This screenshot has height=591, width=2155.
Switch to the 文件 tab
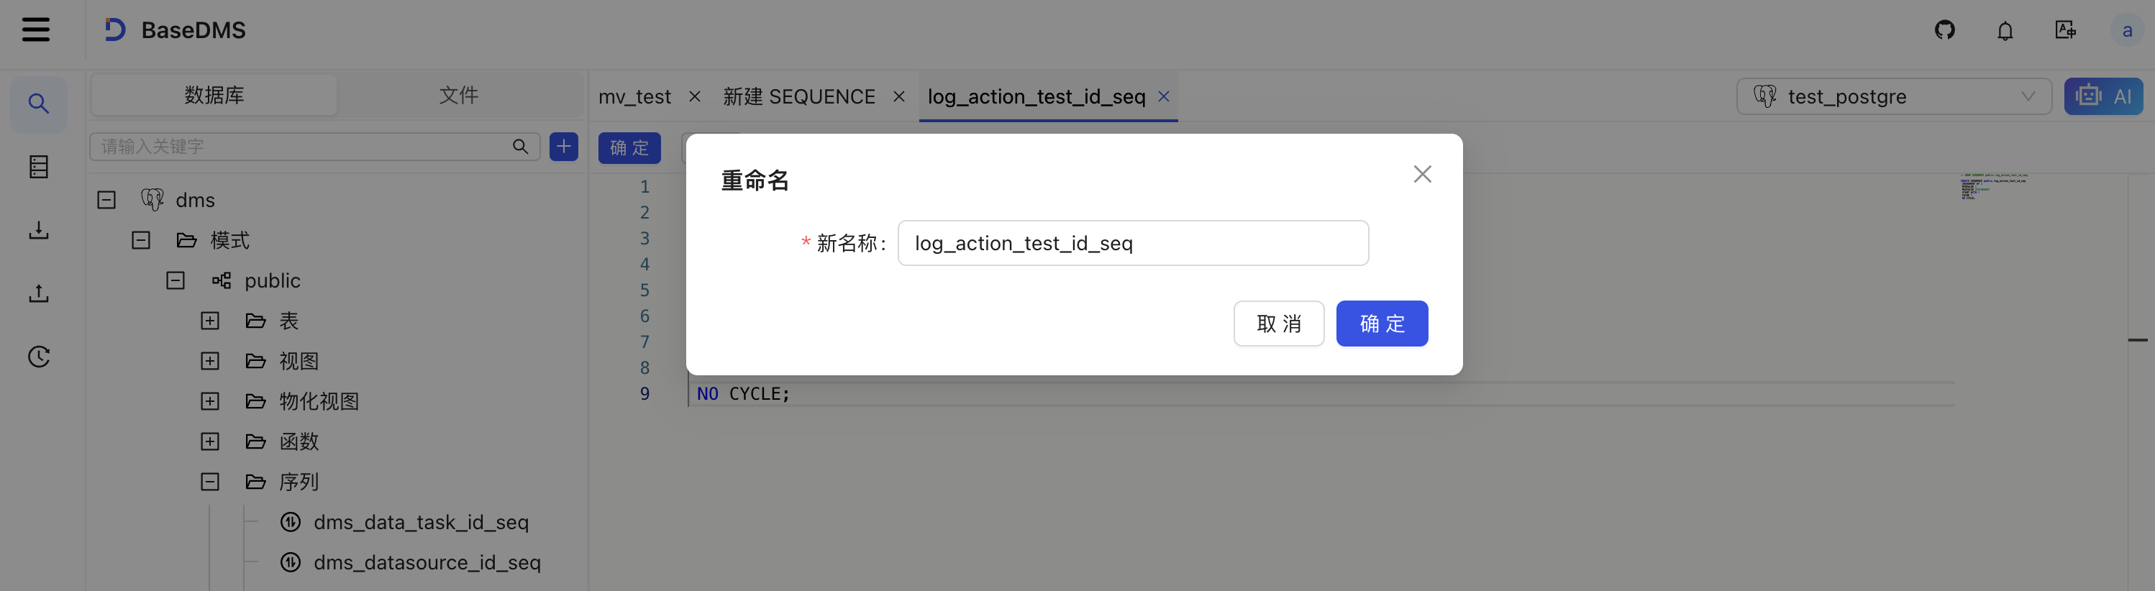click(458, 96)
